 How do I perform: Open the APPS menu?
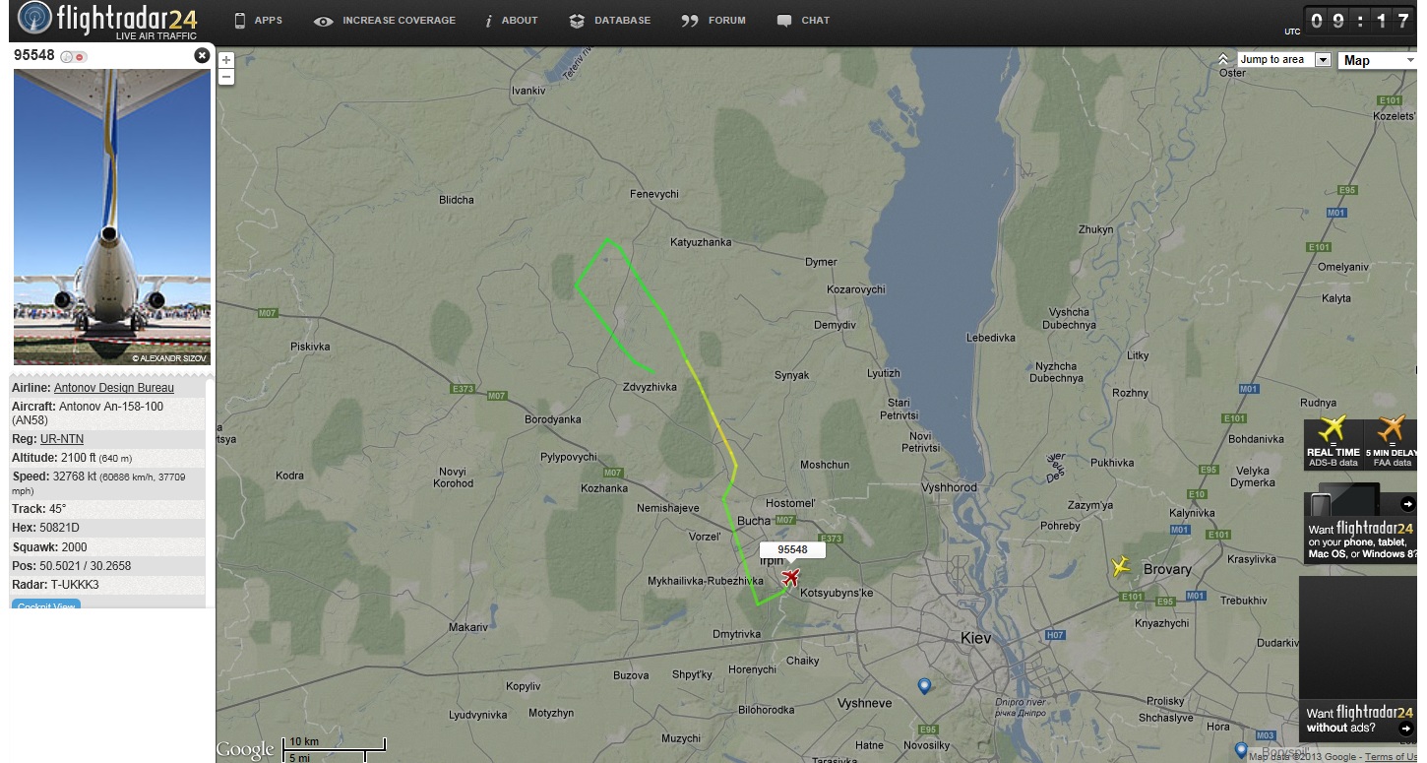pos(258,21)
